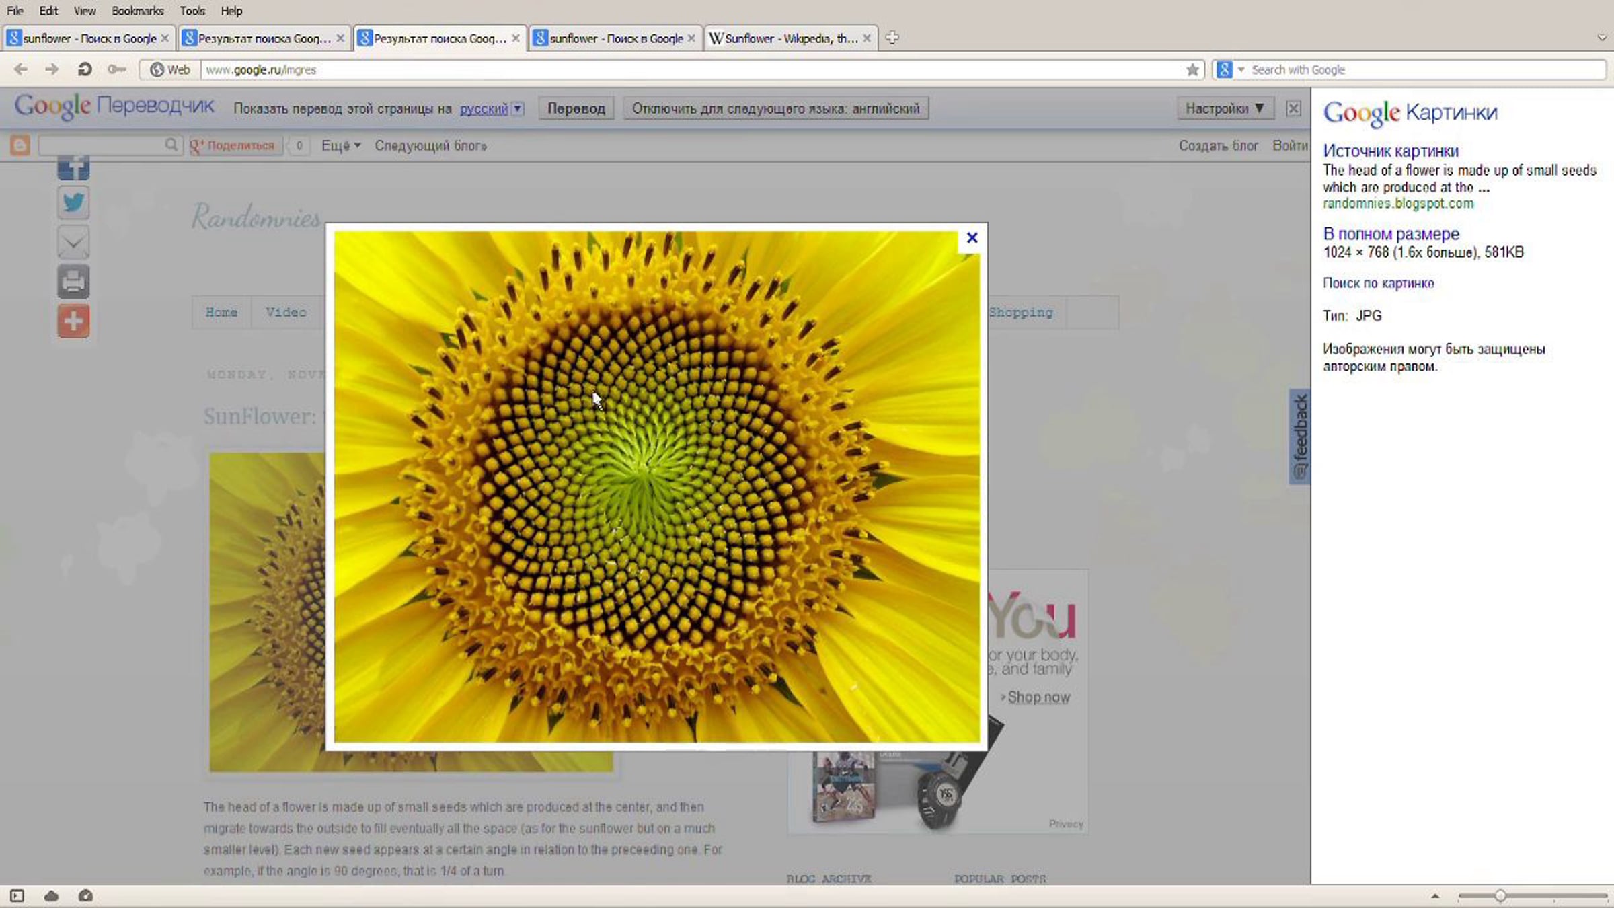Click the Войти sign-in link
Viewport: 1614px width, 908px height.
[x=1290, y=145]
